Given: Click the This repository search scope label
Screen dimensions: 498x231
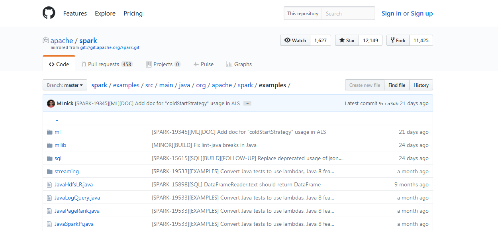Looking at the screenshot, I should pos(303,13).
